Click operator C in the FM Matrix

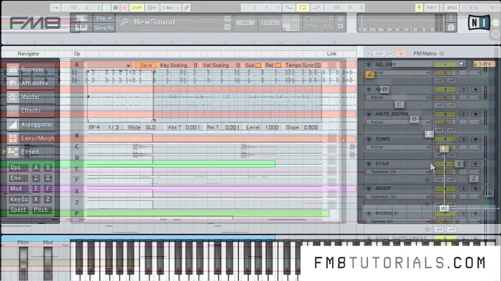[x=399, y=104]
